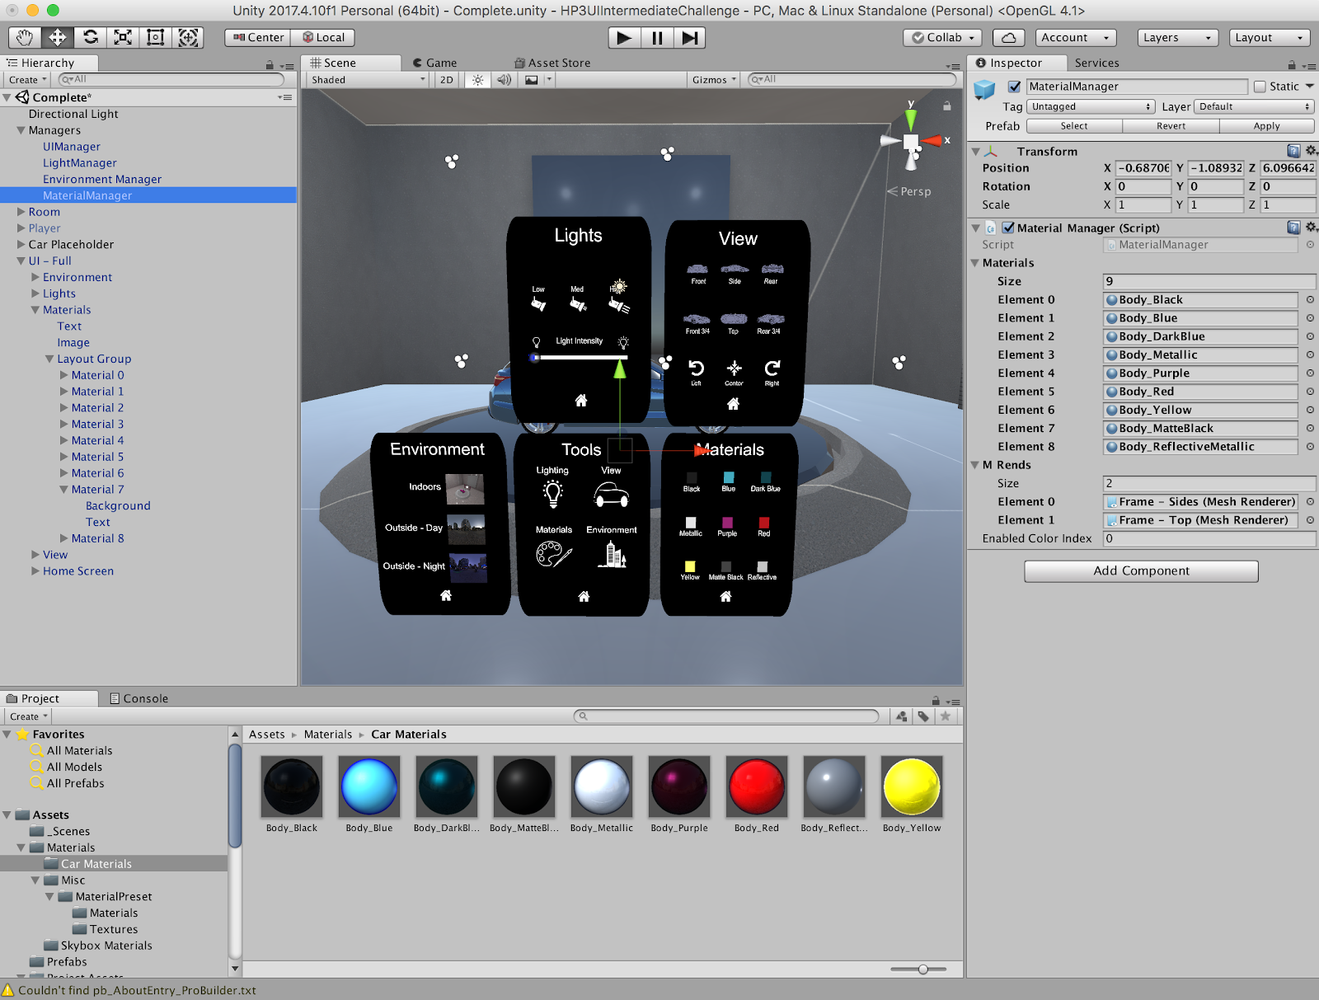Open the Layers dropdown
The image size is (1319, 1000).
tap(1176, 38)
